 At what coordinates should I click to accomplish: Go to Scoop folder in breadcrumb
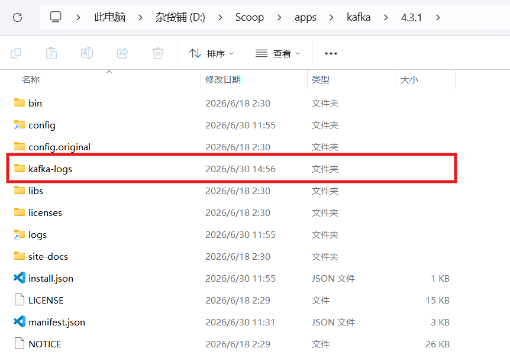(250, 17)
